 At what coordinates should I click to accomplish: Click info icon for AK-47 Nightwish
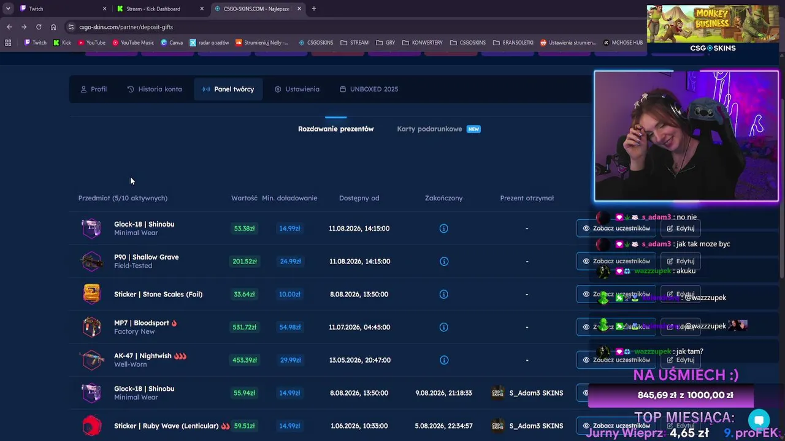click(x=444, y=360)
